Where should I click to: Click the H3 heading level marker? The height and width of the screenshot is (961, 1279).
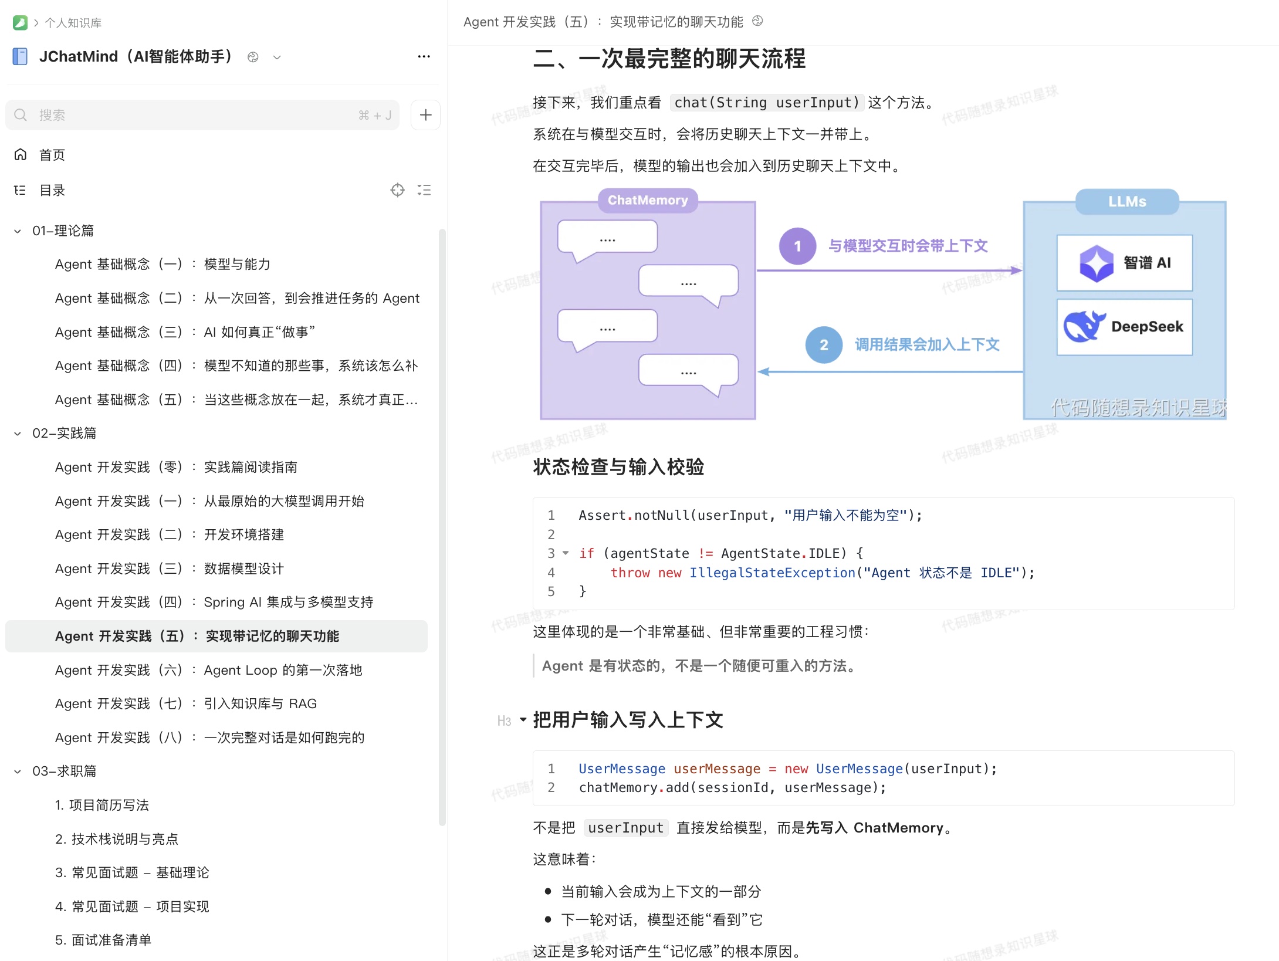(504, 720)
